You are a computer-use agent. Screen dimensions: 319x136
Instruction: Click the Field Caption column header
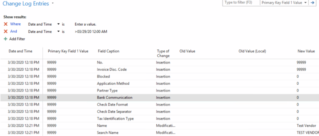108,51
